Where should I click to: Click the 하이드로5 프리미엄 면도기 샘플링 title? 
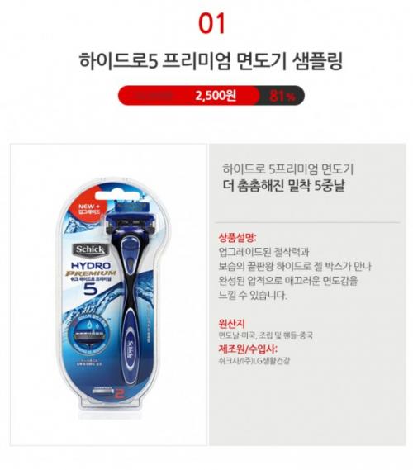(211, 61)
